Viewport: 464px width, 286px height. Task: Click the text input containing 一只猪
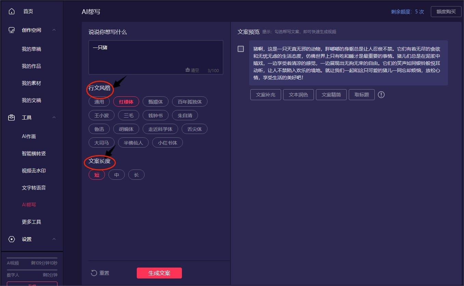point(156,55)
